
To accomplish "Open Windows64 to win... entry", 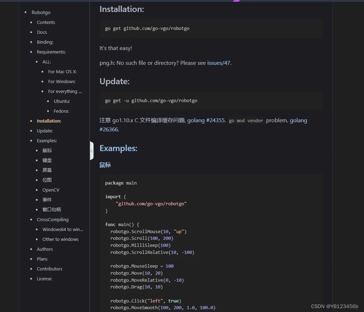I will pyautogui.click(x=63, y=230).
